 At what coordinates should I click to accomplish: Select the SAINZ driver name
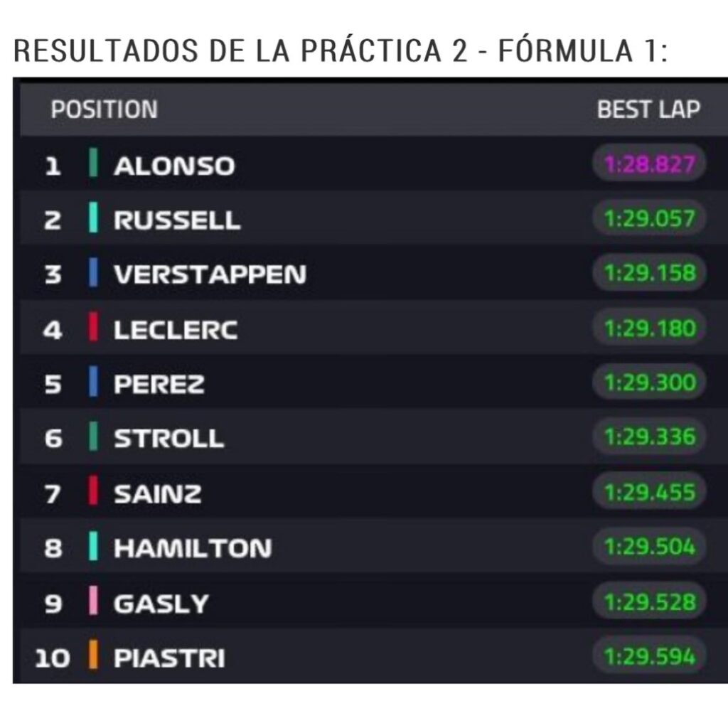158,493
